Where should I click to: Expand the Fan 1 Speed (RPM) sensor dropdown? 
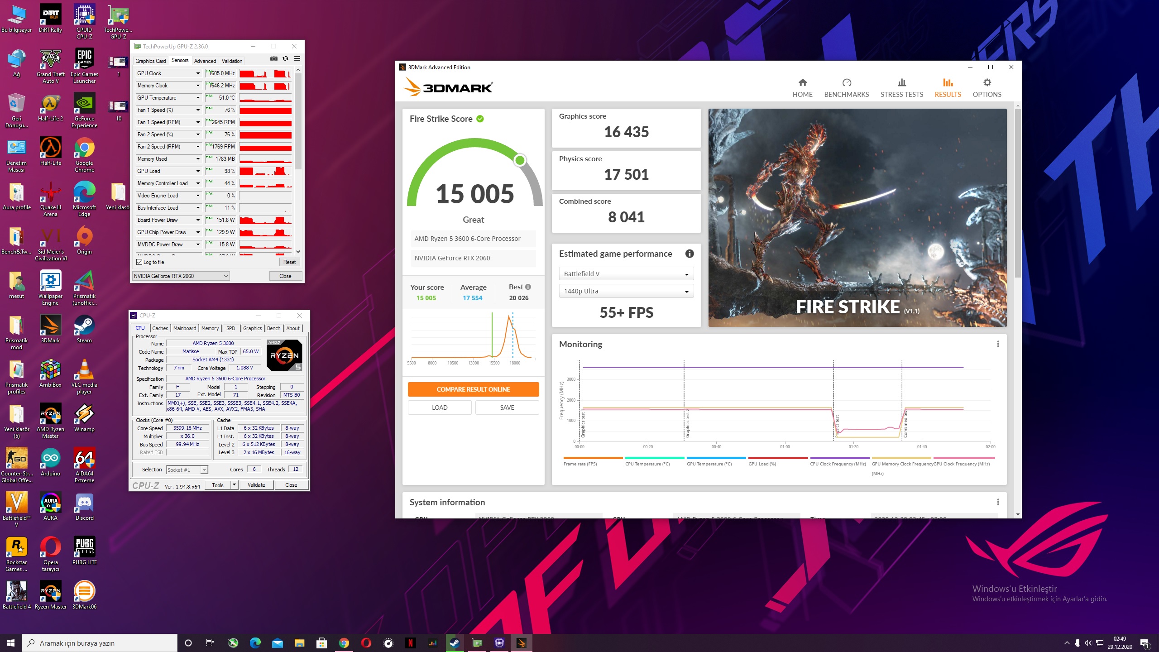tap(198, 122)
